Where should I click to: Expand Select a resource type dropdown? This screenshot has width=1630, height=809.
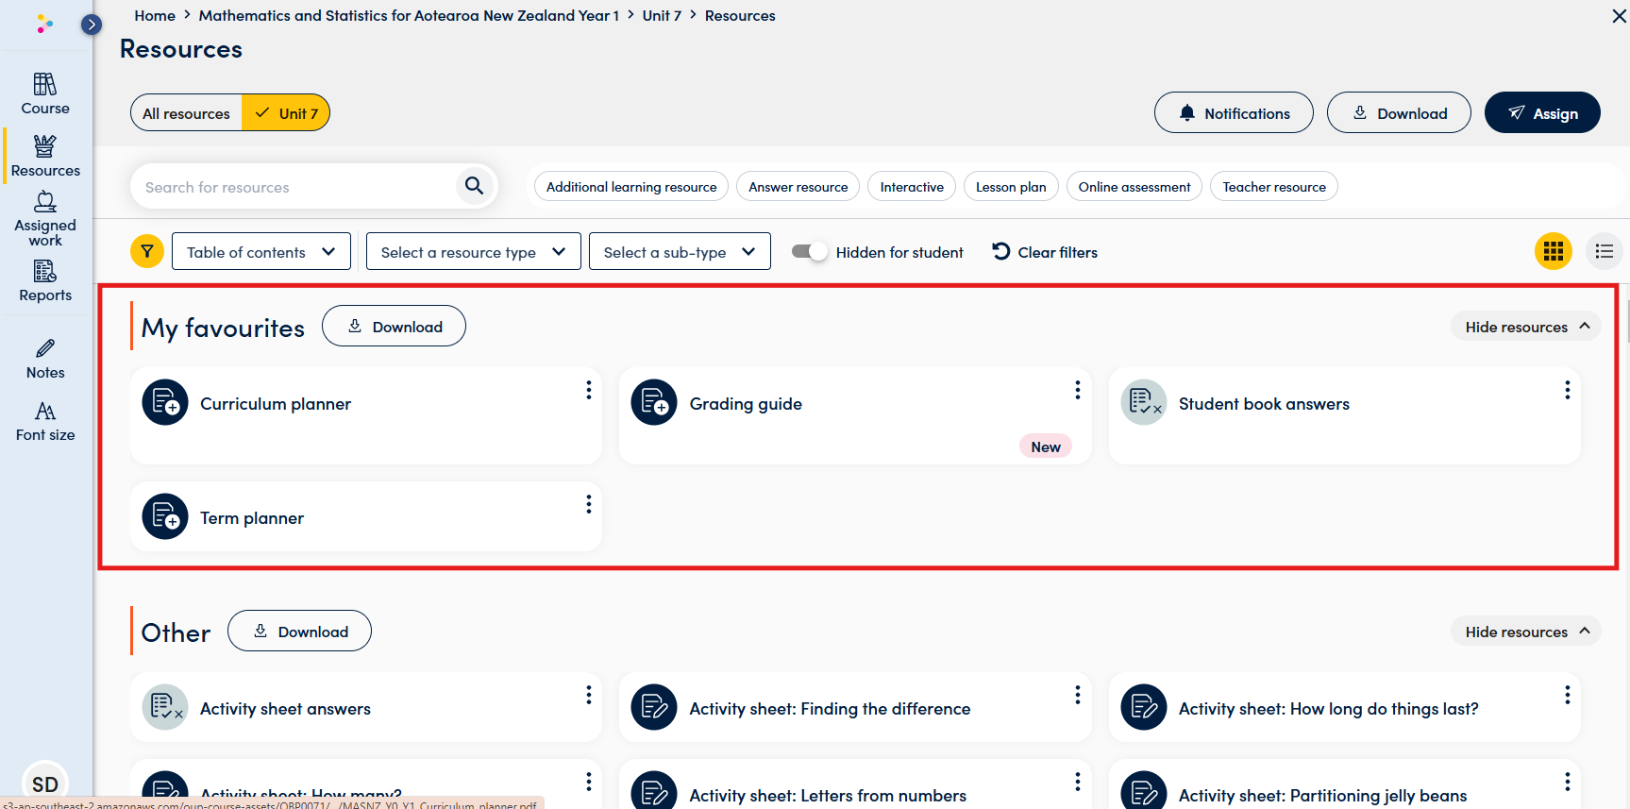[473, 252]
